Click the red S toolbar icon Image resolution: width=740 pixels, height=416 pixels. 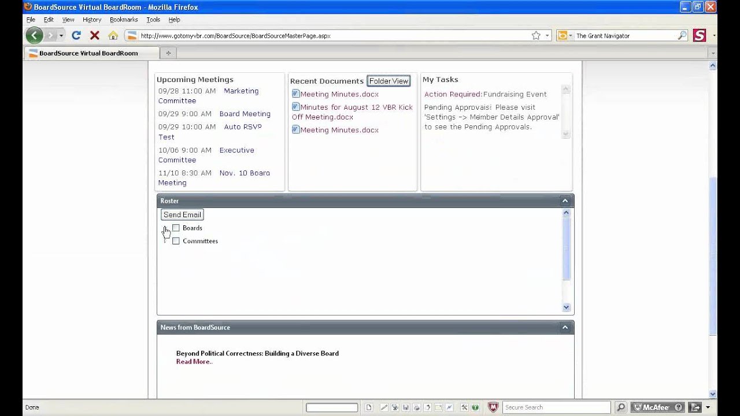[x=700, y=35]
